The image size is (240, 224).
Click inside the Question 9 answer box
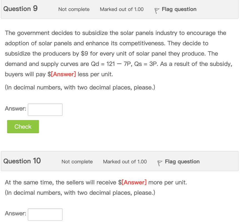click(x=45, y=110)
